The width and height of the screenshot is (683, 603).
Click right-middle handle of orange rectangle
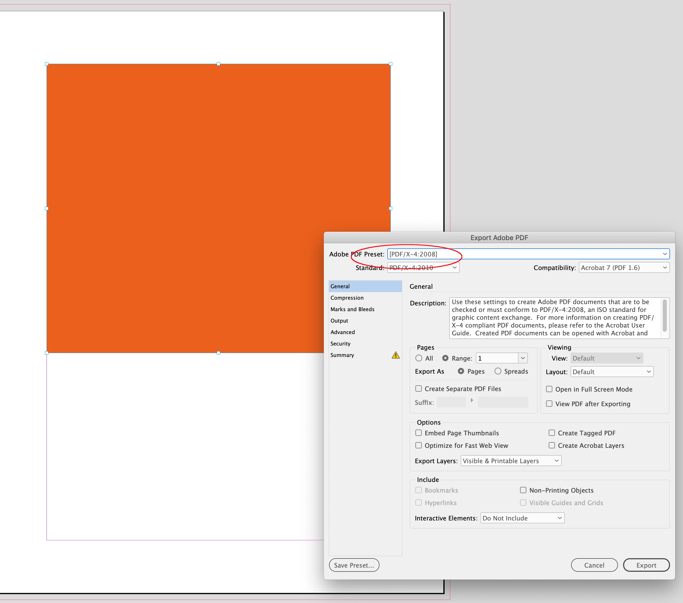(x=390, y=208)
